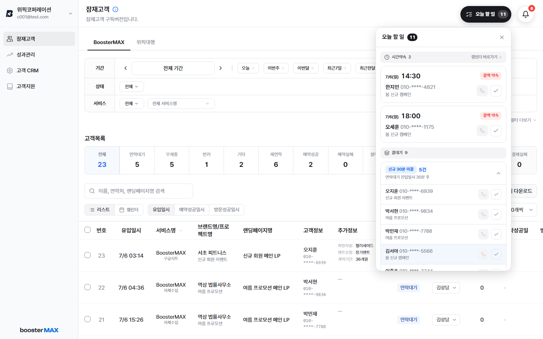Check off 김서아 in call queue

[x=496, y=254]
